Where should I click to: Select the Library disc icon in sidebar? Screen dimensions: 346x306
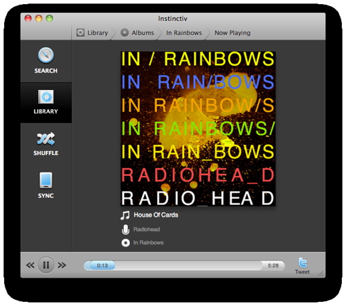coord(46,97)
